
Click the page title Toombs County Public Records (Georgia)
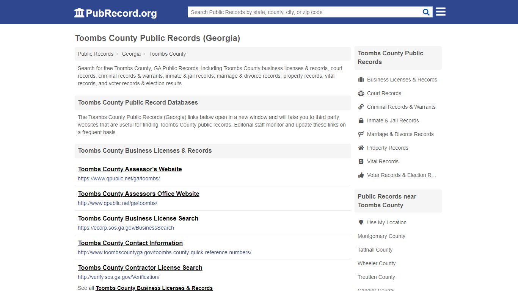click(x=157, y=38)
